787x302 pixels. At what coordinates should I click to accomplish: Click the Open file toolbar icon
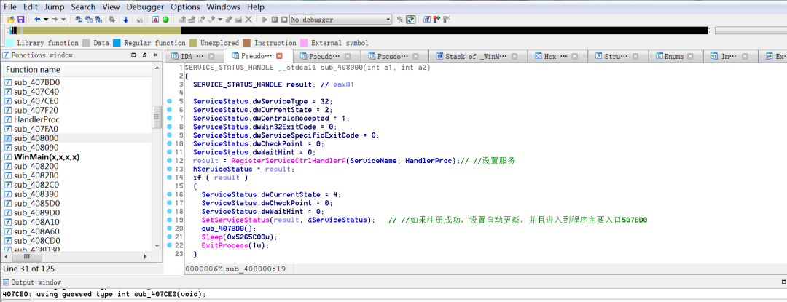click(10, 19)
